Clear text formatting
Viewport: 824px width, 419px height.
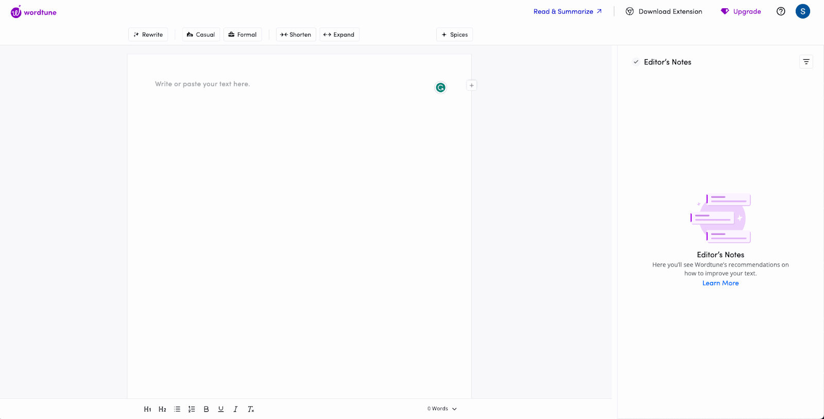tap(251, 409)
